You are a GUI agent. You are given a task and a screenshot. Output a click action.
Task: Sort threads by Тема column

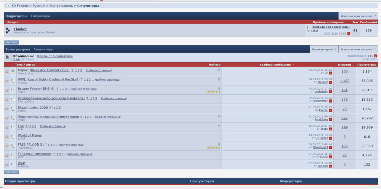[19, 65]
